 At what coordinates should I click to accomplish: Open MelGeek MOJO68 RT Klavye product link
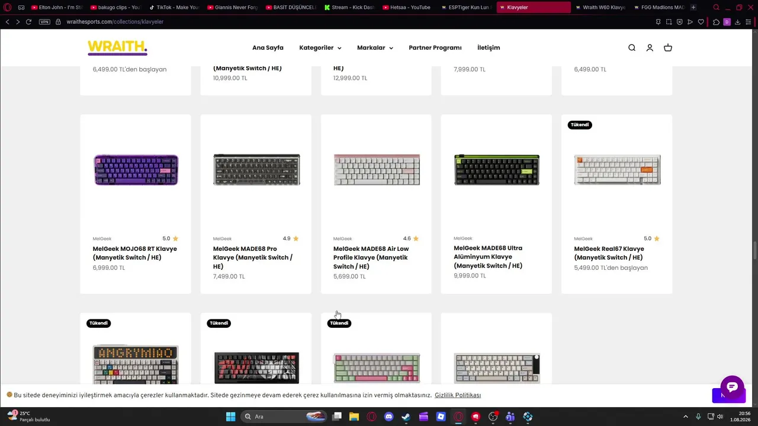point(135,253)
